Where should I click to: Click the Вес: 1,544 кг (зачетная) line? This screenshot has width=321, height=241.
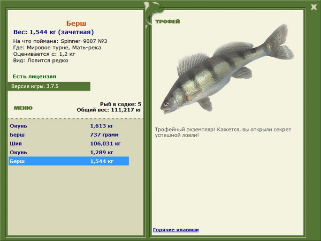tap(53, 32)
